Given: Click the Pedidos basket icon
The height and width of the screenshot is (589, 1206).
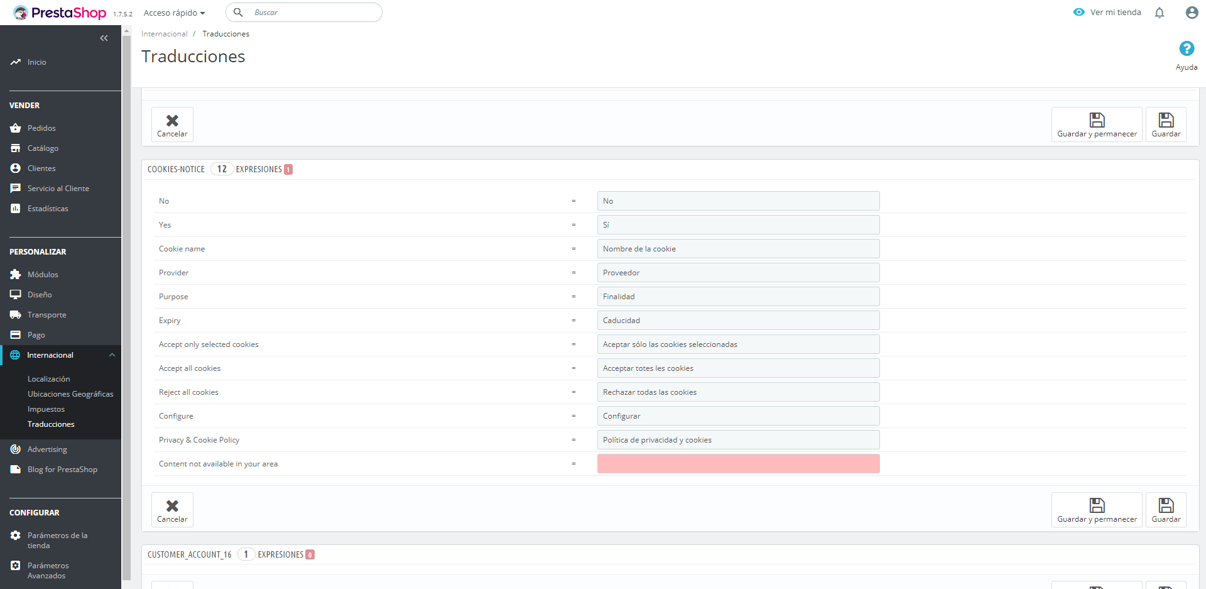Looking at the screenshot, I should 16,128.
